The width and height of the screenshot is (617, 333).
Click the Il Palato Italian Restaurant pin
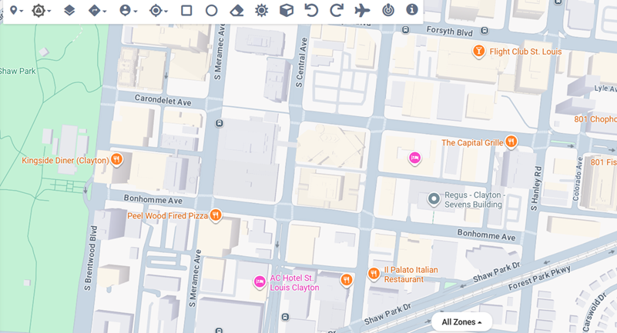coord(374,274)
